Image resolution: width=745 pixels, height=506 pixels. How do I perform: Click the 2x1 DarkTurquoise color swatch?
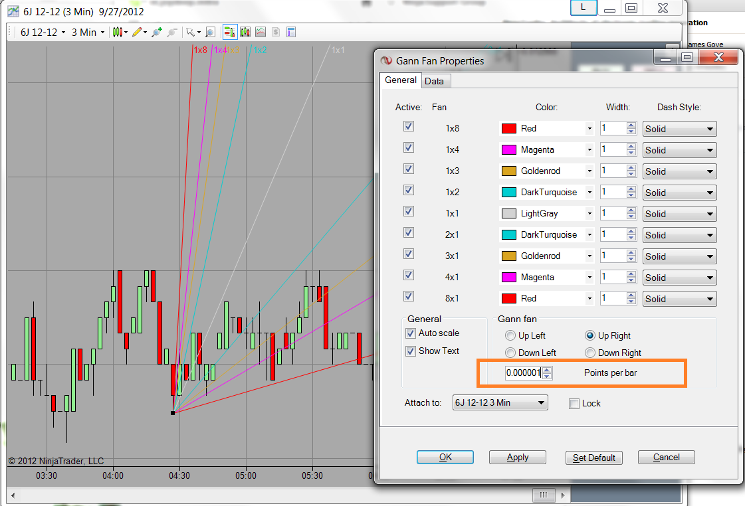(509, 234)
